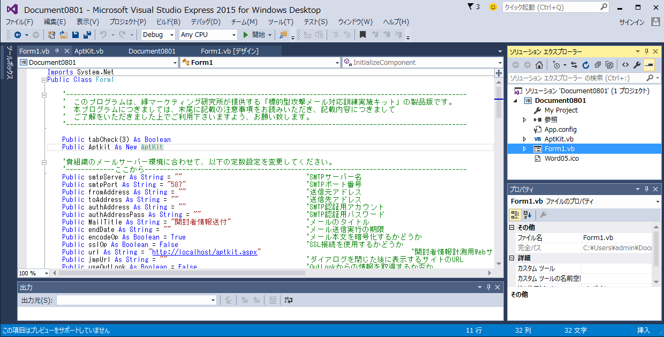Open the ファイル(F) menu

coord(19,22)
